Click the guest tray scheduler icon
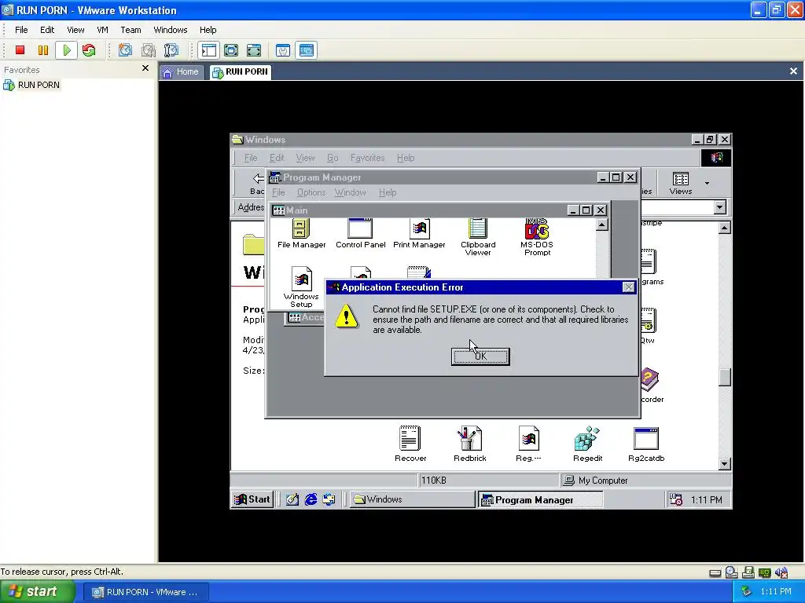Viewport: 805px width, 603px height. tap(676, 499)
